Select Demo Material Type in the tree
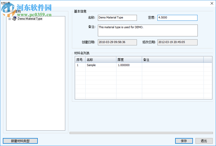The image size is (216, 146). click(30, 19)
